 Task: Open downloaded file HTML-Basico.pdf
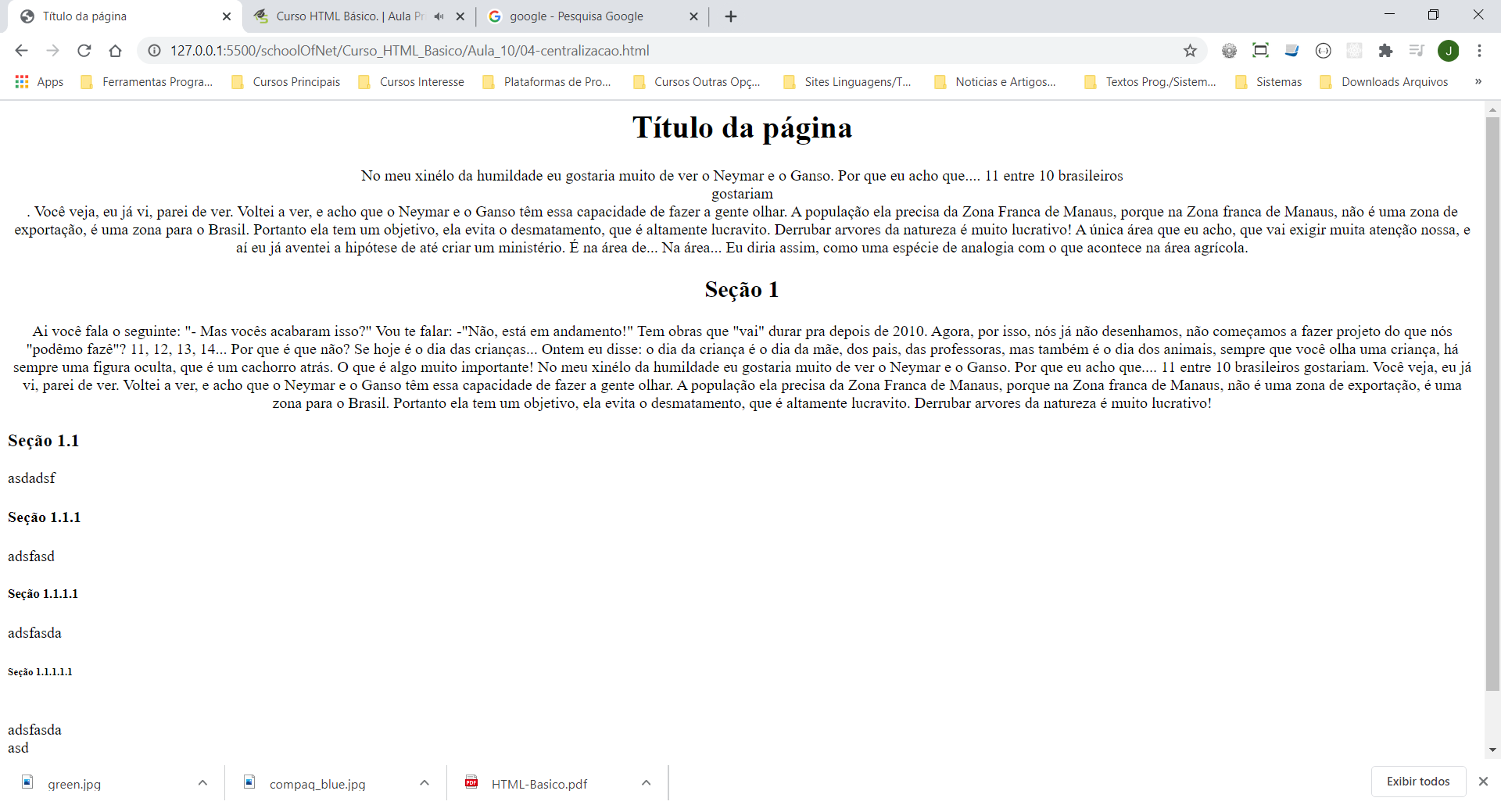coord(539,784)
